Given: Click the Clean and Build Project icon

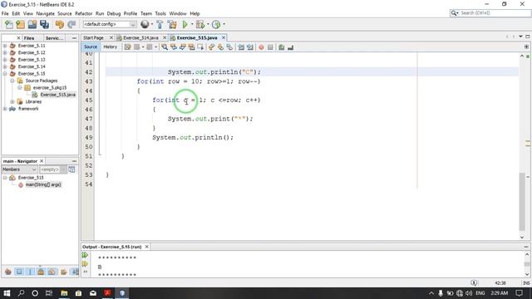Looking at the screenshot, I should [x=172, y=24].
